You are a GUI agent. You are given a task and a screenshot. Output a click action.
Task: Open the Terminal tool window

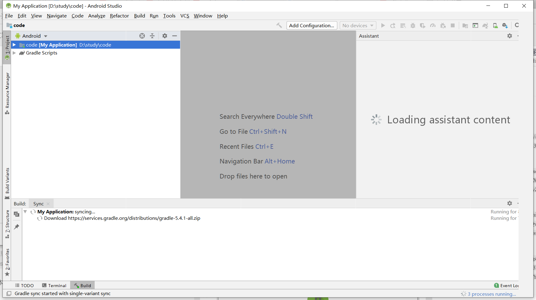[x=54, y=285]
